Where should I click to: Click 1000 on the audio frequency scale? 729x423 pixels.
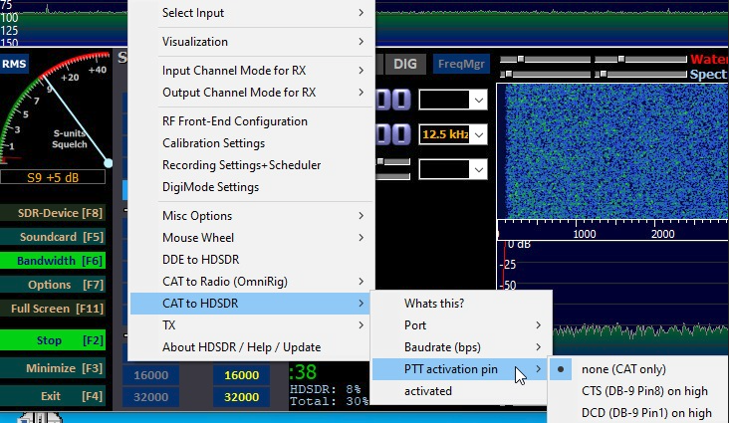tap(585, 234)
